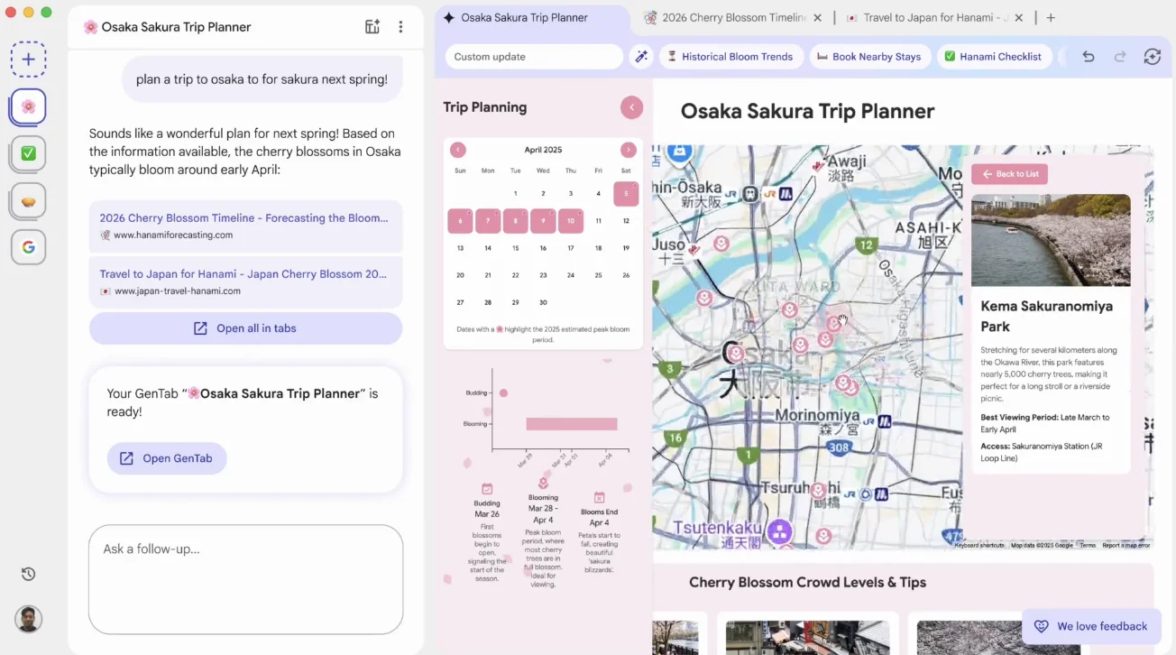Viewport: 1176px width, 655px height.
Task: Select April 5 on the calendar
Action: tap(626, 193)
